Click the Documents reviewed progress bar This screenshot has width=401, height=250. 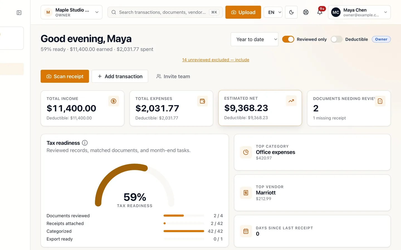pos(184,216)
